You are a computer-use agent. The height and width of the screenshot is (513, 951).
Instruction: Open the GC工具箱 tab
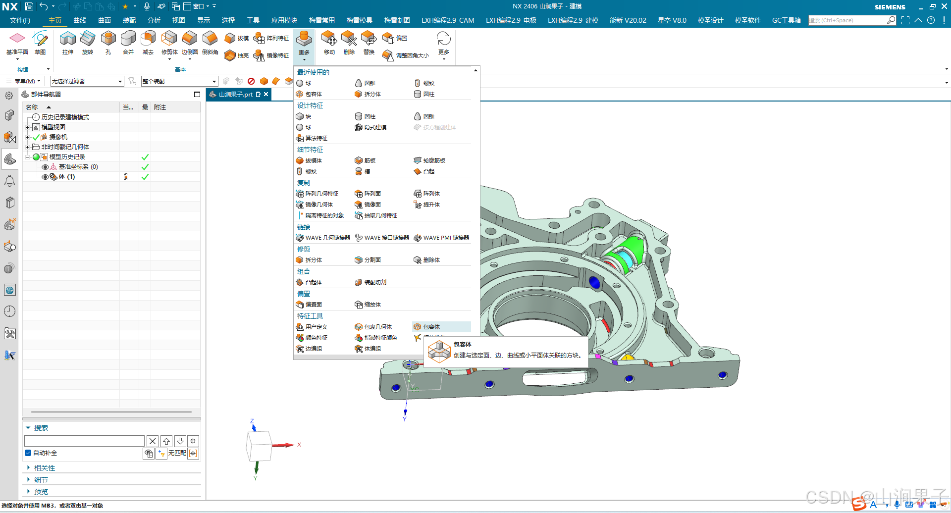tap(787, 20)
